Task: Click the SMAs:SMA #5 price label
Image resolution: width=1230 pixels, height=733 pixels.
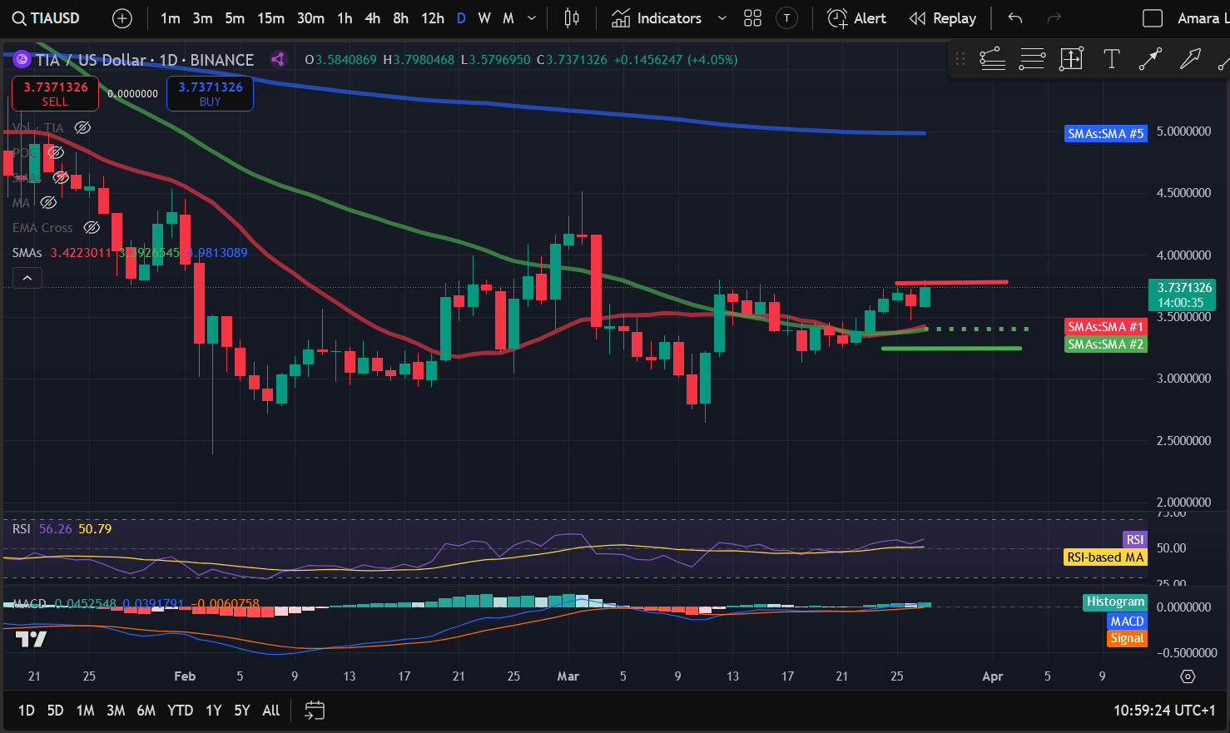Action: tap(1106, 133)
